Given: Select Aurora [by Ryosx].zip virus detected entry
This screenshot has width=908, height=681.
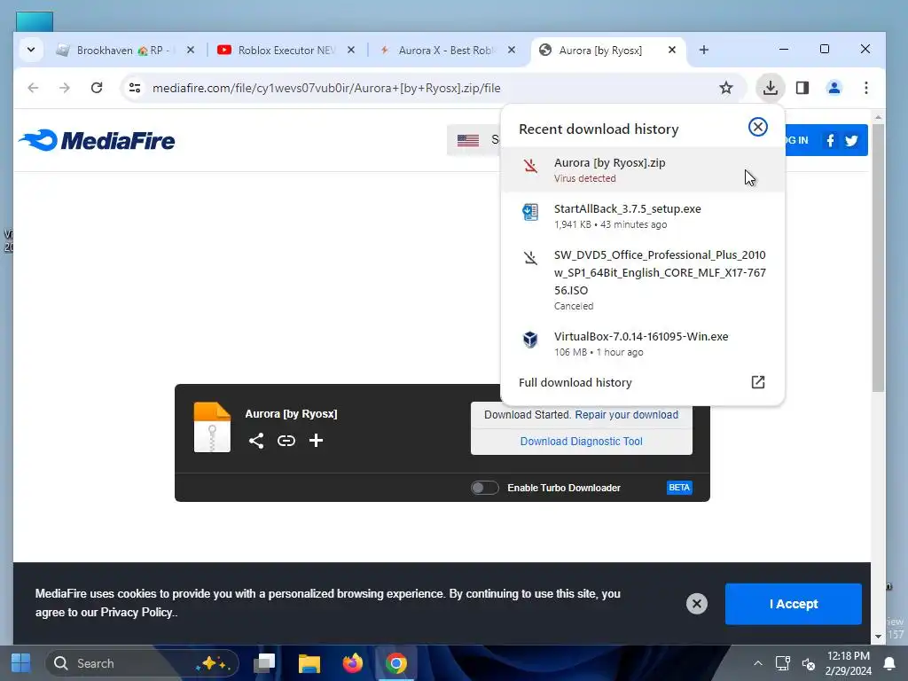Looking at the screenshot, I should 642,169.
